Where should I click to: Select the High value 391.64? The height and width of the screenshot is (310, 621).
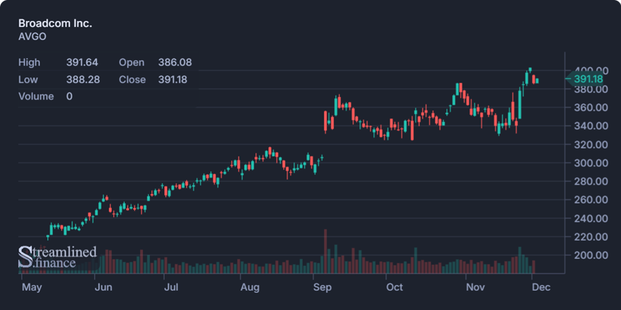pos(83,63)
